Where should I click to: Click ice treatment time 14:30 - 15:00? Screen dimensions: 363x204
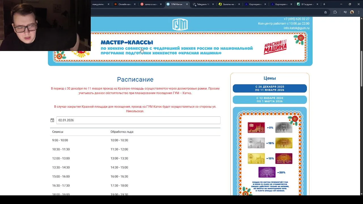coord(119,167)
